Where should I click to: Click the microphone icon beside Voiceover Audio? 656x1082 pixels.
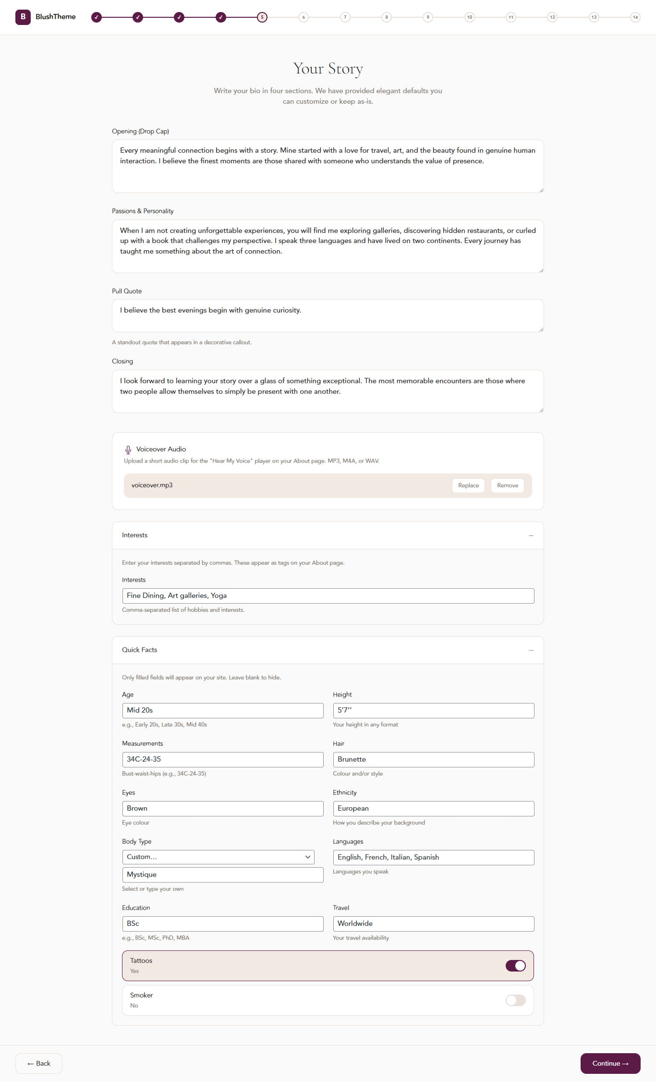[x=127, y=449]
